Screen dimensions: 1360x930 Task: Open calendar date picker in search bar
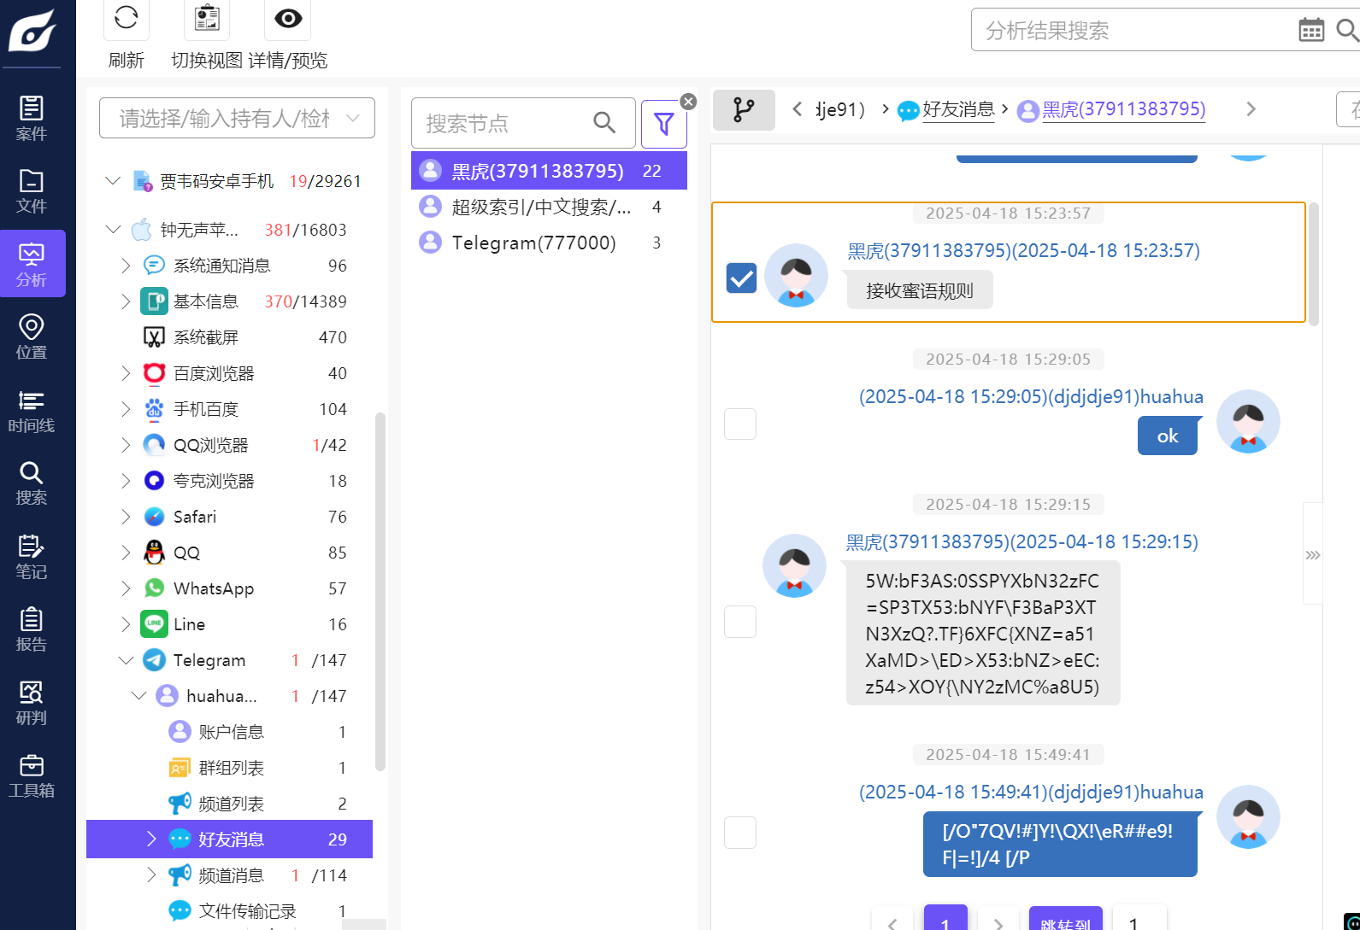pyautogui.click(x=1310, y=31)
